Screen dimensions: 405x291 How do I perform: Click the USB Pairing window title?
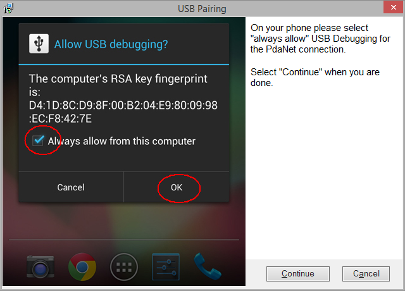tap(202, 9)
